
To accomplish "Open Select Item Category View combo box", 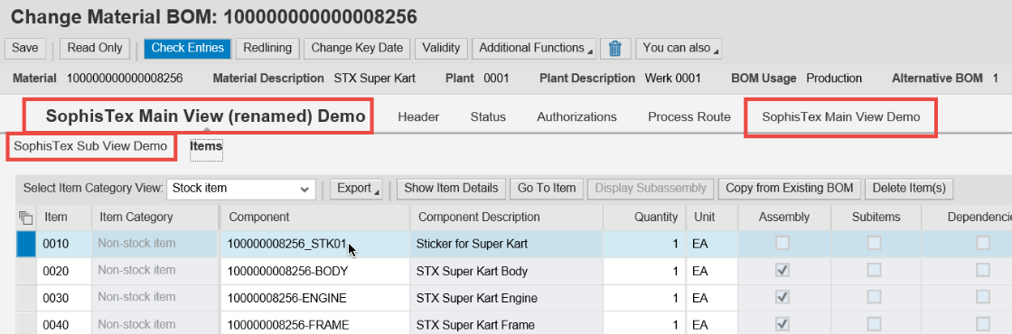I will tap(241, 189).
